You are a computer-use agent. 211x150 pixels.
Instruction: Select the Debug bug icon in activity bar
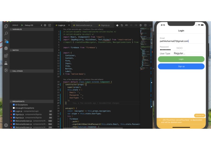pos(6,48)
